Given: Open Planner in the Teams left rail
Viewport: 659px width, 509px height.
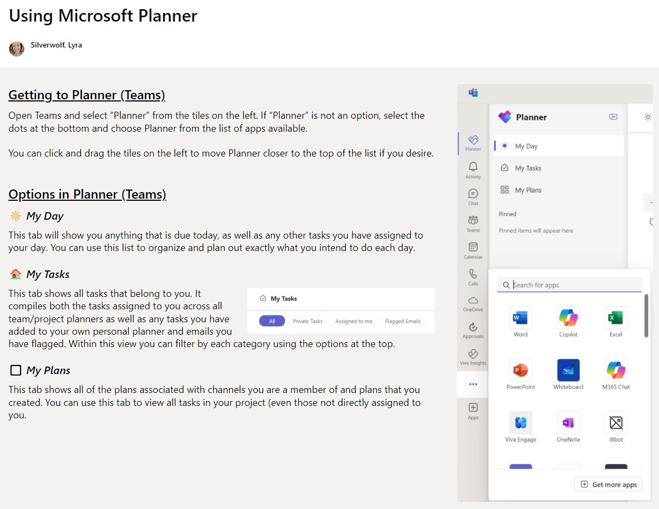Looking at the screenshot, I should tap(473, 143).
